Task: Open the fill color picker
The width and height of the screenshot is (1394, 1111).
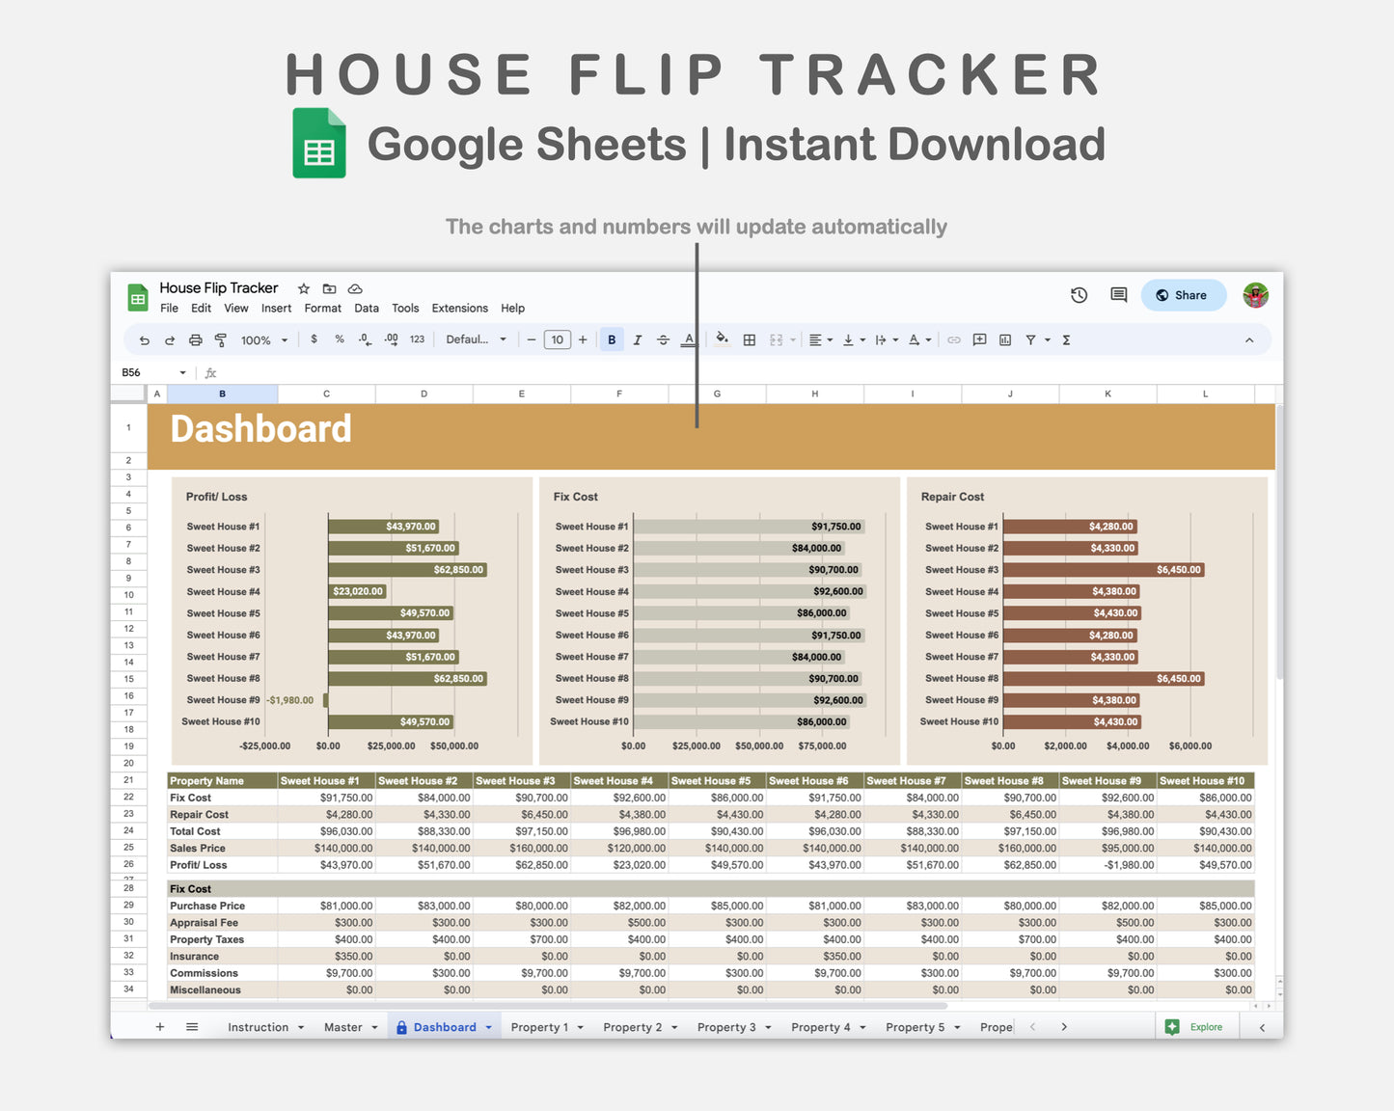Action: (723, 339)
